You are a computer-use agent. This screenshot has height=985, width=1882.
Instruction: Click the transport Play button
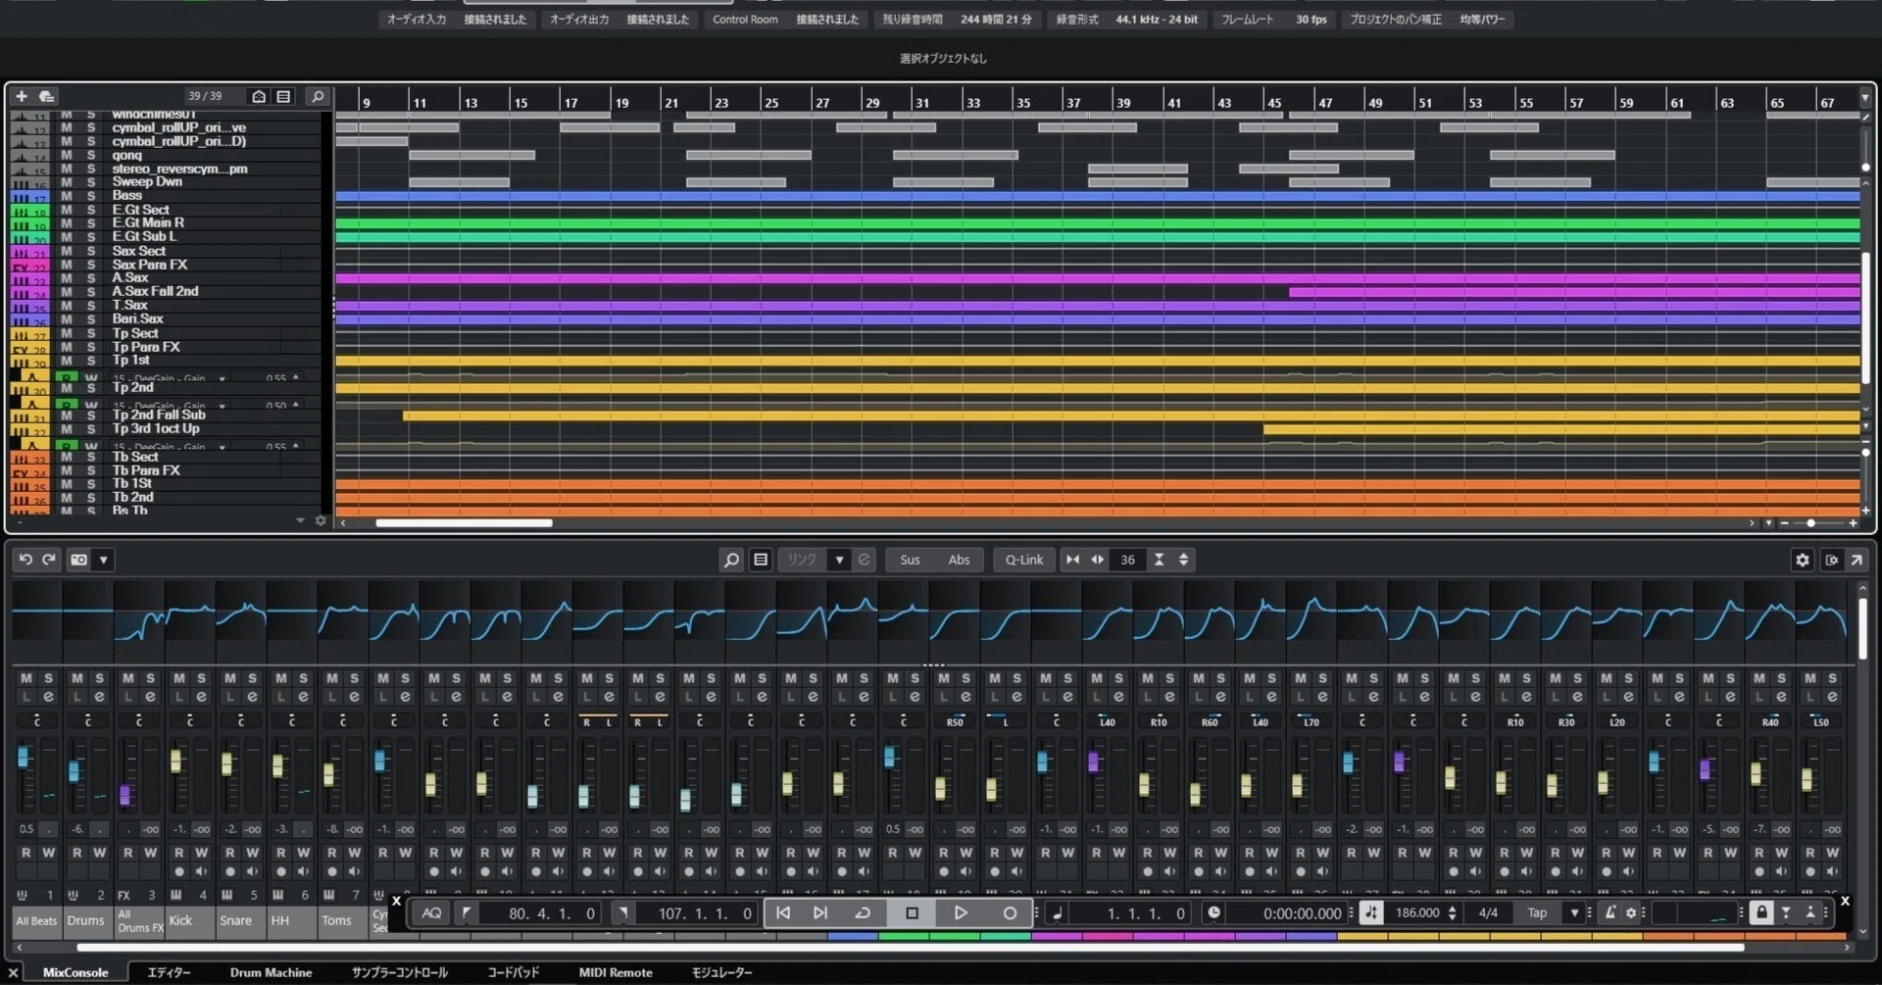(961, 912)
